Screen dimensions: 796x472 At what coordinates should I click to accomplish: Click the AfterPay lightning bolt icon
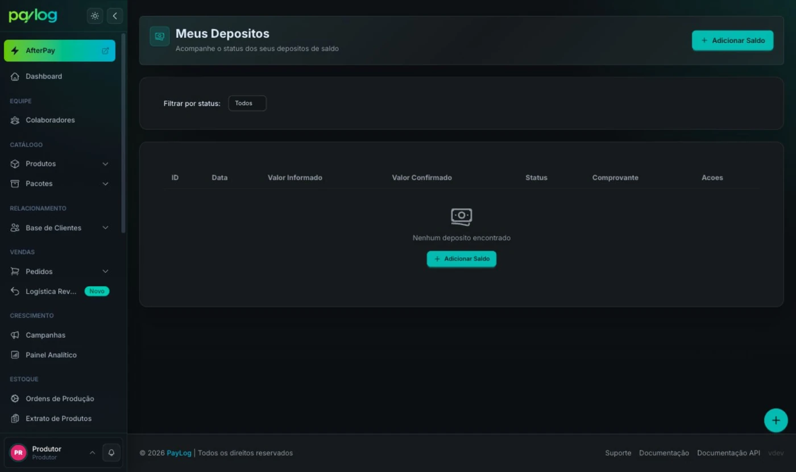click(x=15, y=51)
